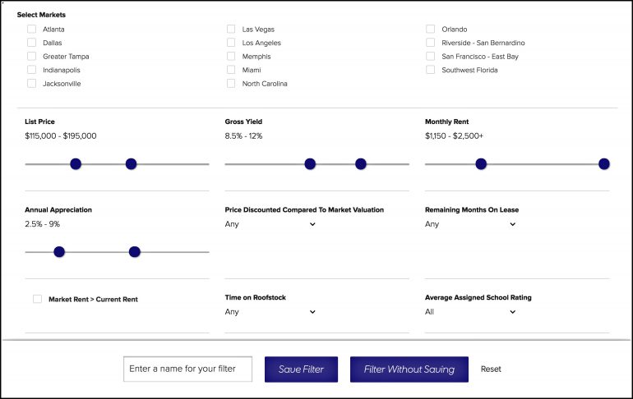Select the Riverside - San Bernardino checkbox
Viewport: 633px width, 399px height.
[x=430, y=43]
